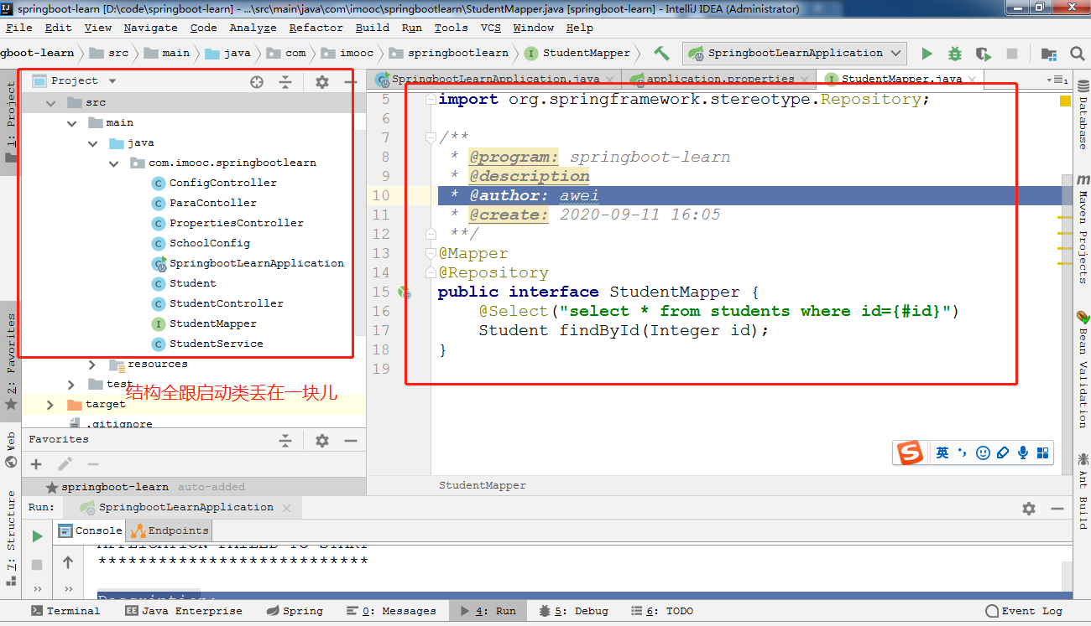Expand the resources folder node

pyautogui.click(x=93, y=365)
